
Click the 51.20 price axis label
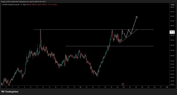172,71
